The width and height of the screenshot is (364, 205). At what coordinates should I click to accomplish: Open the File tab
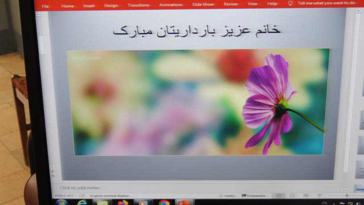click(x=45, y=6)
